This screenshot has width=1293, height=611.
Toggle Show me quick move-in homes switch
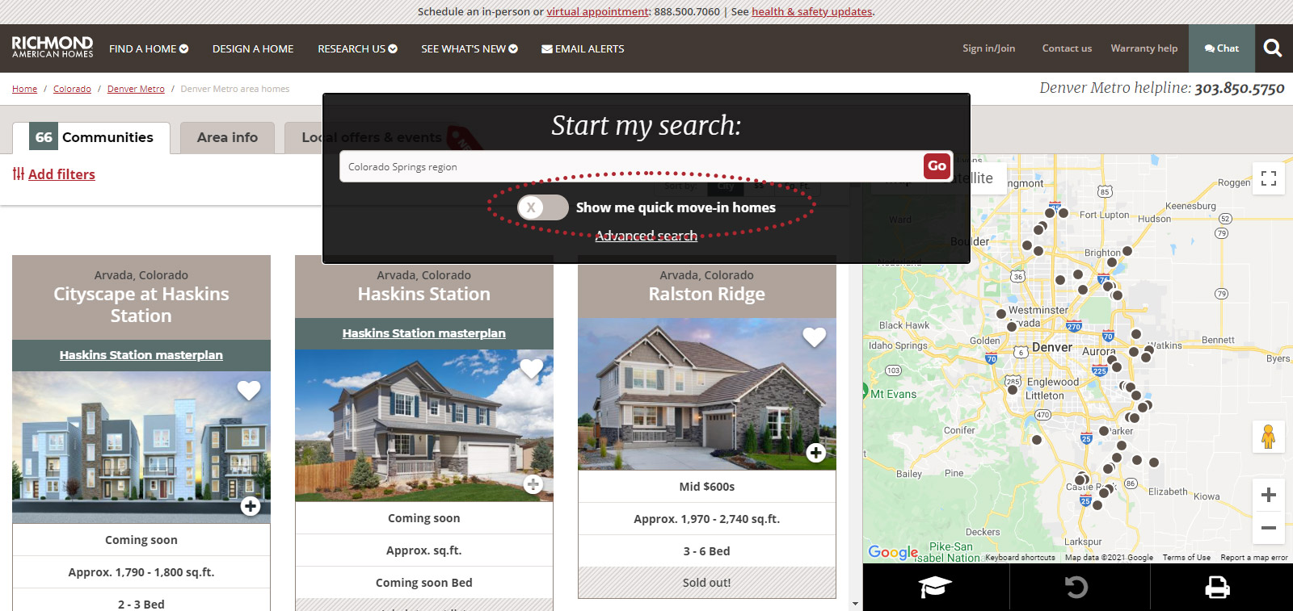543,207
